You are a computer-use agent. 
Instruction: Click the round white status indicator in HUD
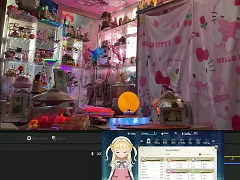[162, 133]
